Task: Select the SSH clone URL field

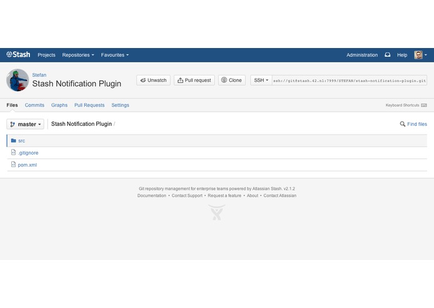Action: tap(349, 80)
